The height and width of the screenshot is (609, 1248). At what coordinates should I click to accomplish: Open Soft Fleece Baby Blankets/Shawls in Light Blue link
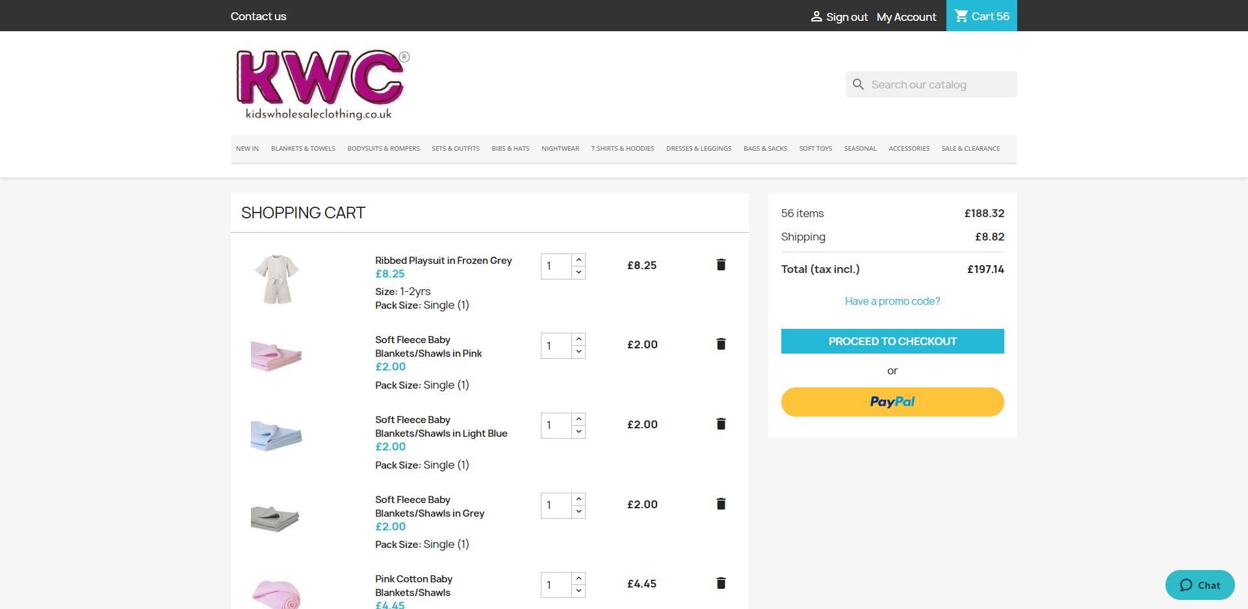pyautogui.click(x=441, y=426)
